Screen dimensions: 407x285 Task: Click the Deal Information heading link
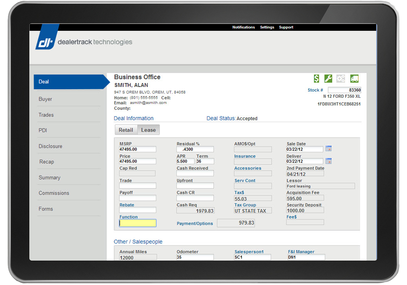point(133,118)
